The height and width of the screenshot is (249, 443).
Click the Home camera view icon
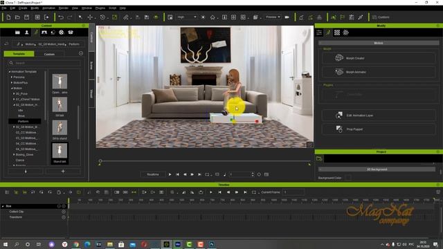pos(213,17)
